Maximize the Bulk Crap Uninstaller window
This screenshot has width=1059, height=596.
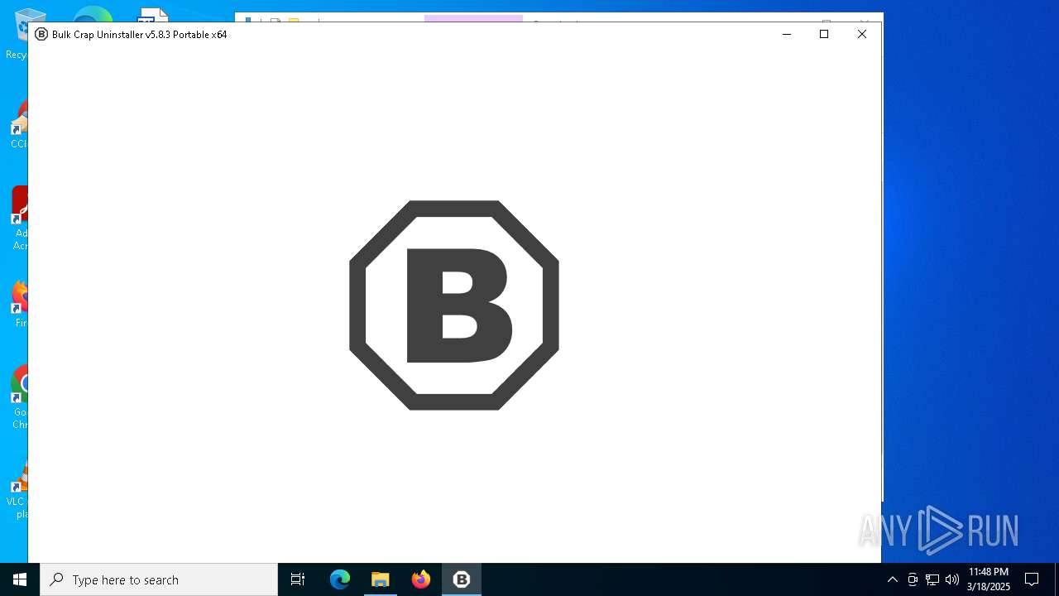coord(824,34)
